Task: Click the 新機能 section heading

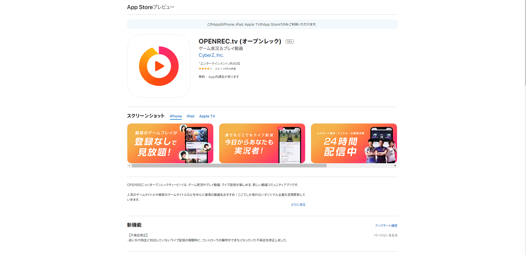Action: [134, 225]
